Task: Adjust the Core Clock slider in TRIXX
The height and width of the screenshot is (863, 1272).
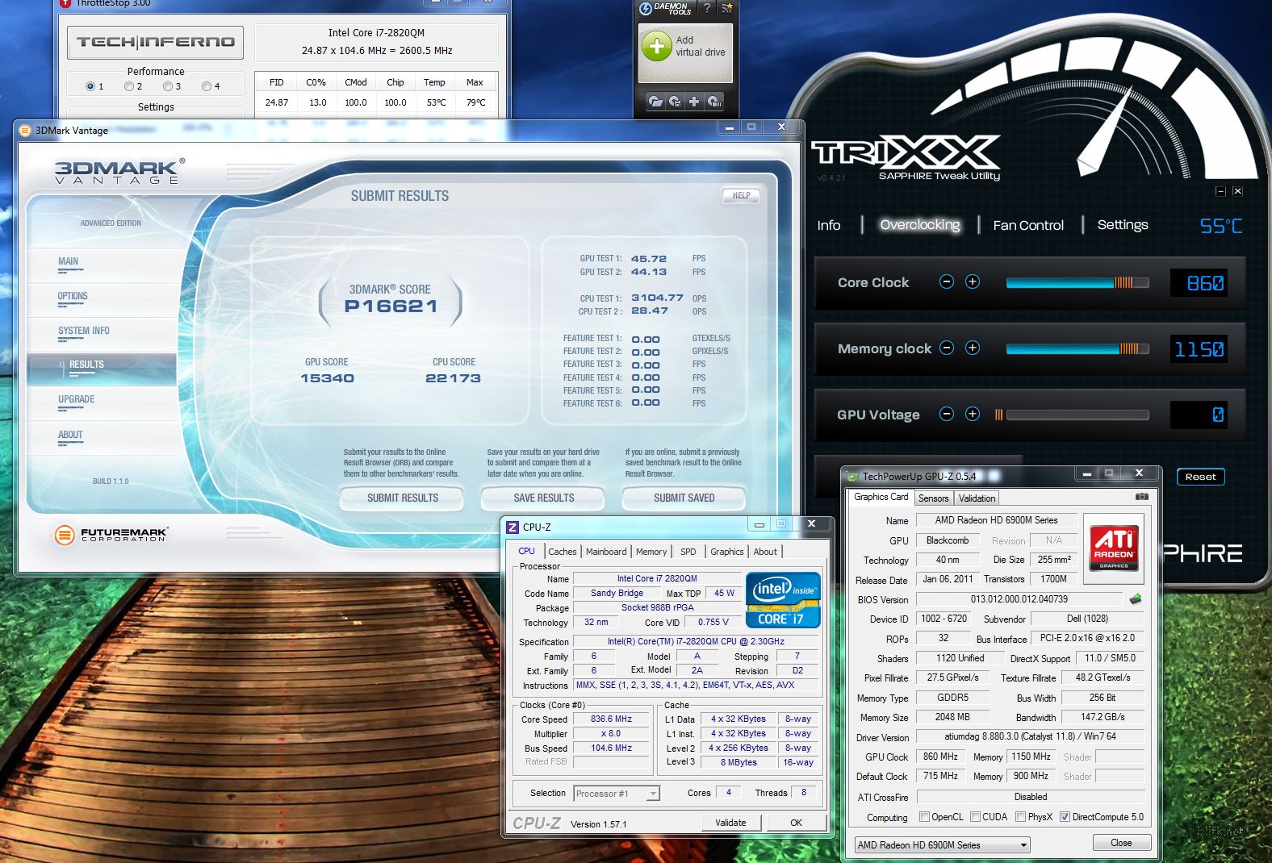Action: click(x=1077, y=282)
